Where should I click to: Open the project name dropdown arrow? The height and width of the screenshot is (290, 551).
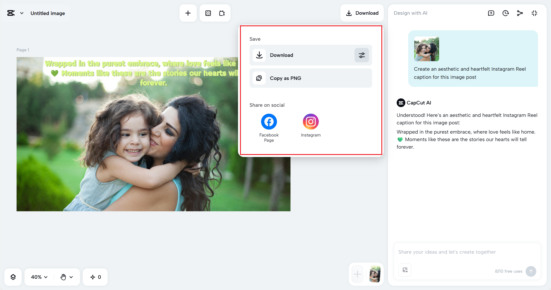coord(21,13)
